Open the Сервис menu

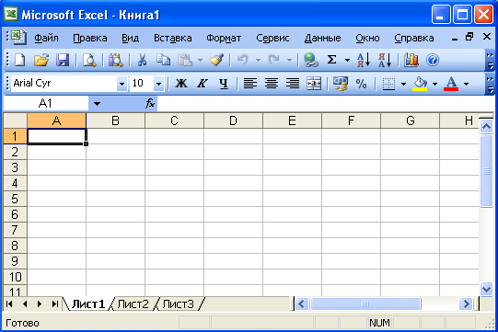[272, 38]
